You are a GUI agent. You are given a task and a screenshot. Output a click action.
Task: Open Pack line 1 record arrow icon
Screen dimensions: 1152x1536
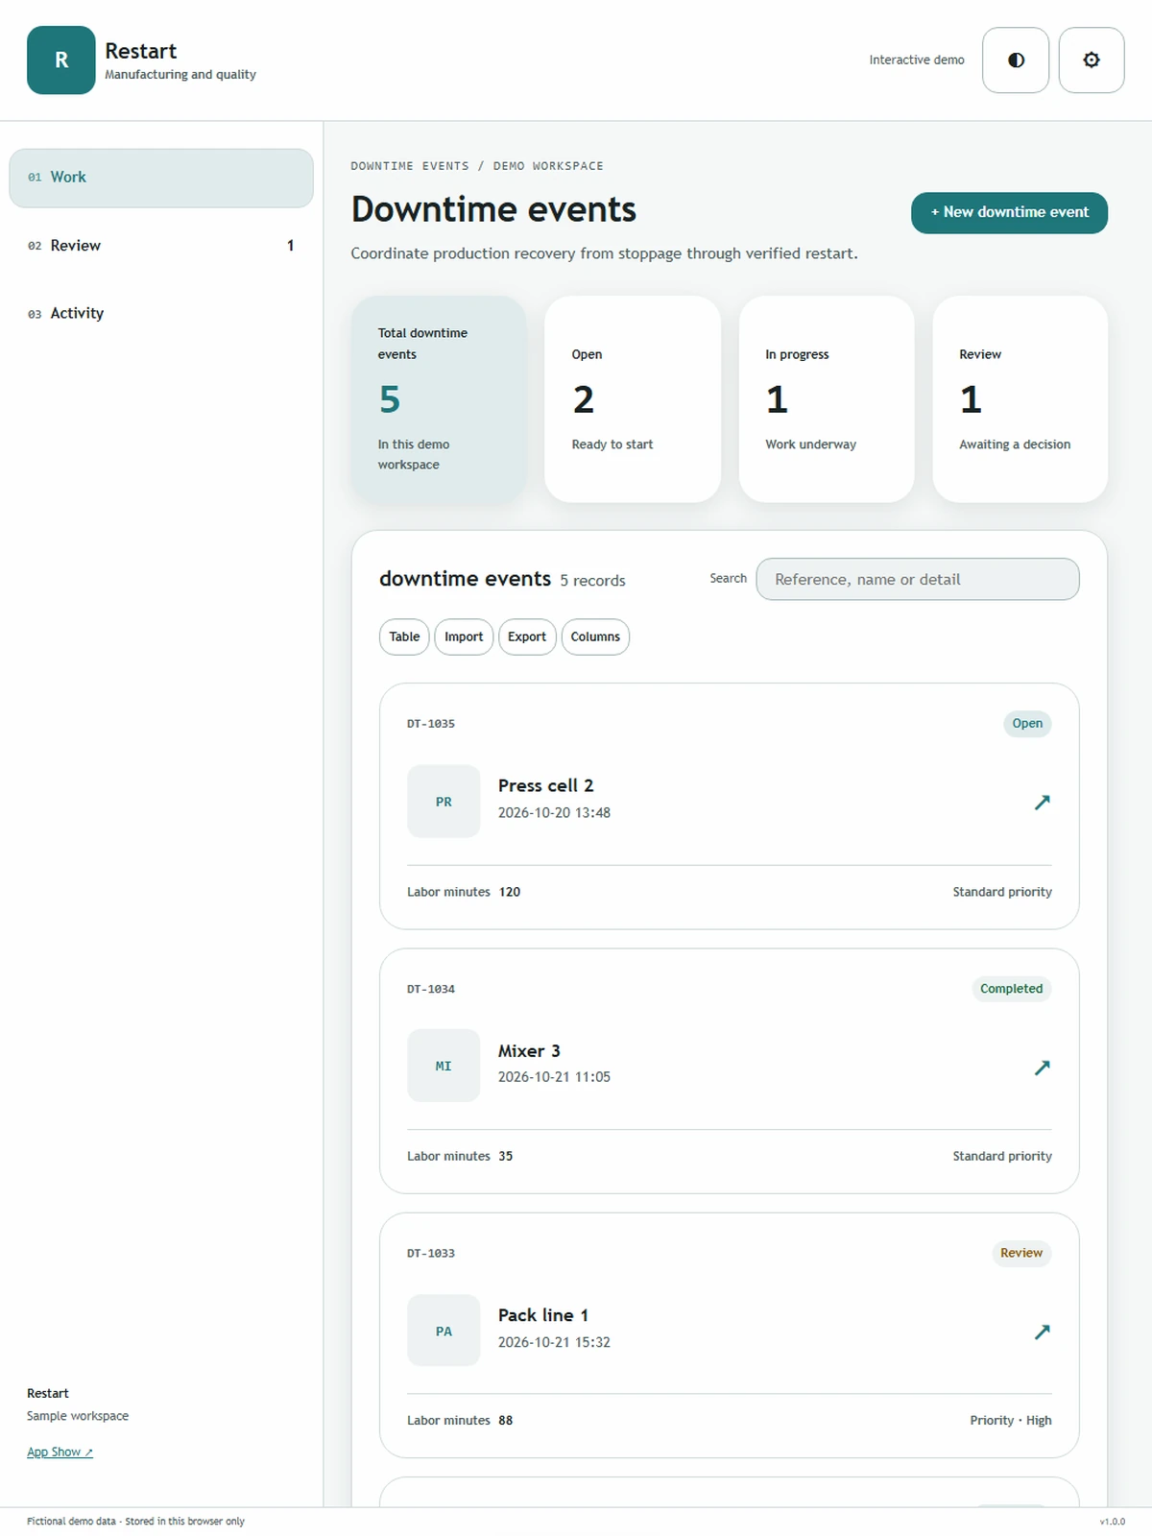click(x=1042, y=1331)
